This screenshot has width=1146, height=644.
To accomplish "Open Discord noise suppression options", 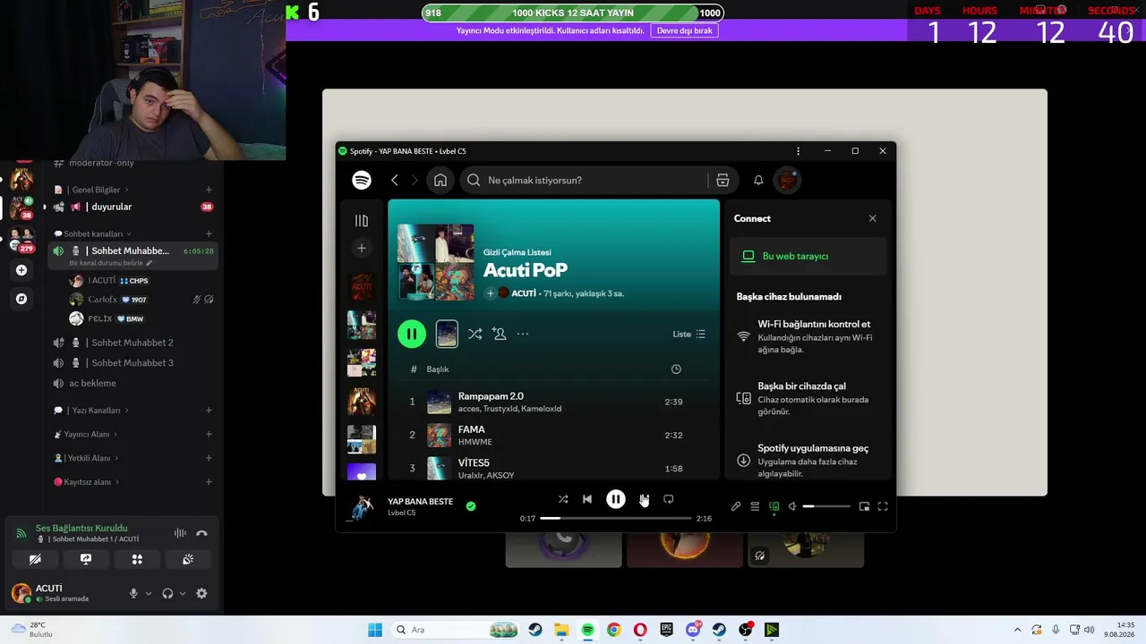I will coord(180,533).
